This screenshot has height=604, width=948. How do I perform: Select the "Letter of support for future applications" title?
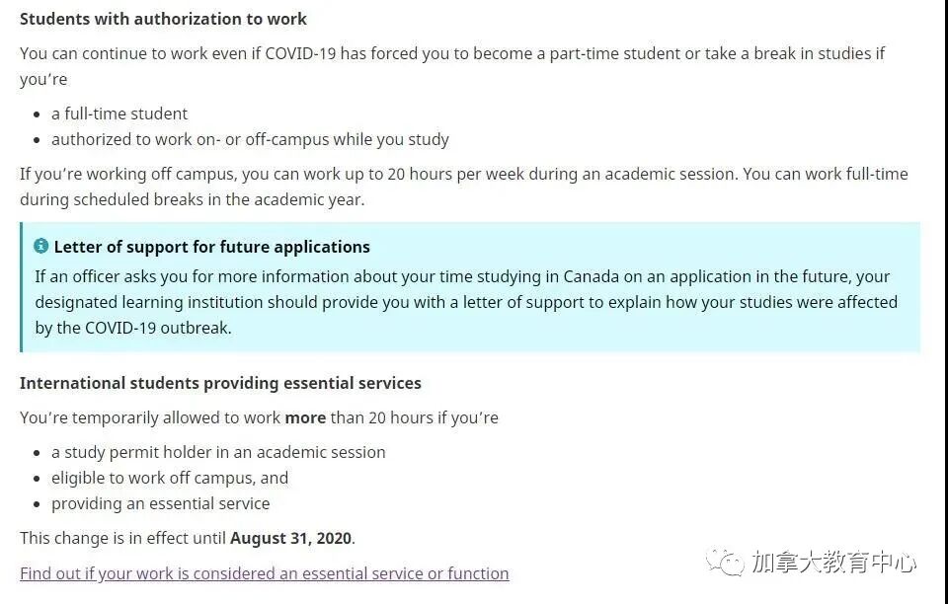point(211,247)
